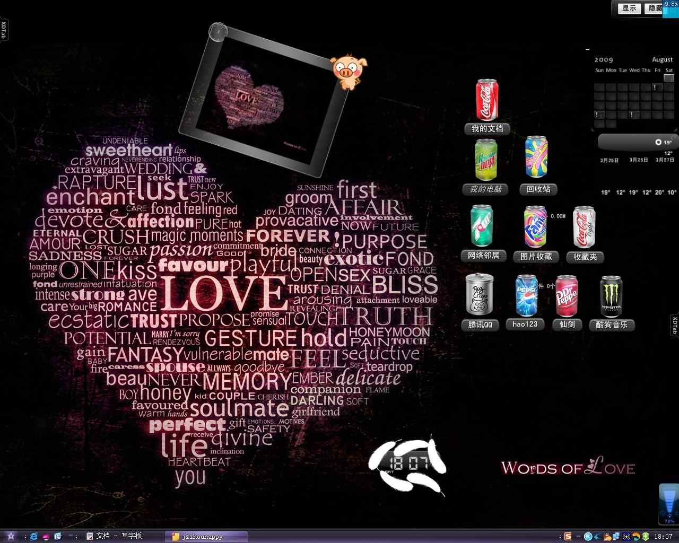Screen dimensions: 679x543
Task: Click the blue arrow tray icon
Action: pyautogui.click(x=598, y=537)
